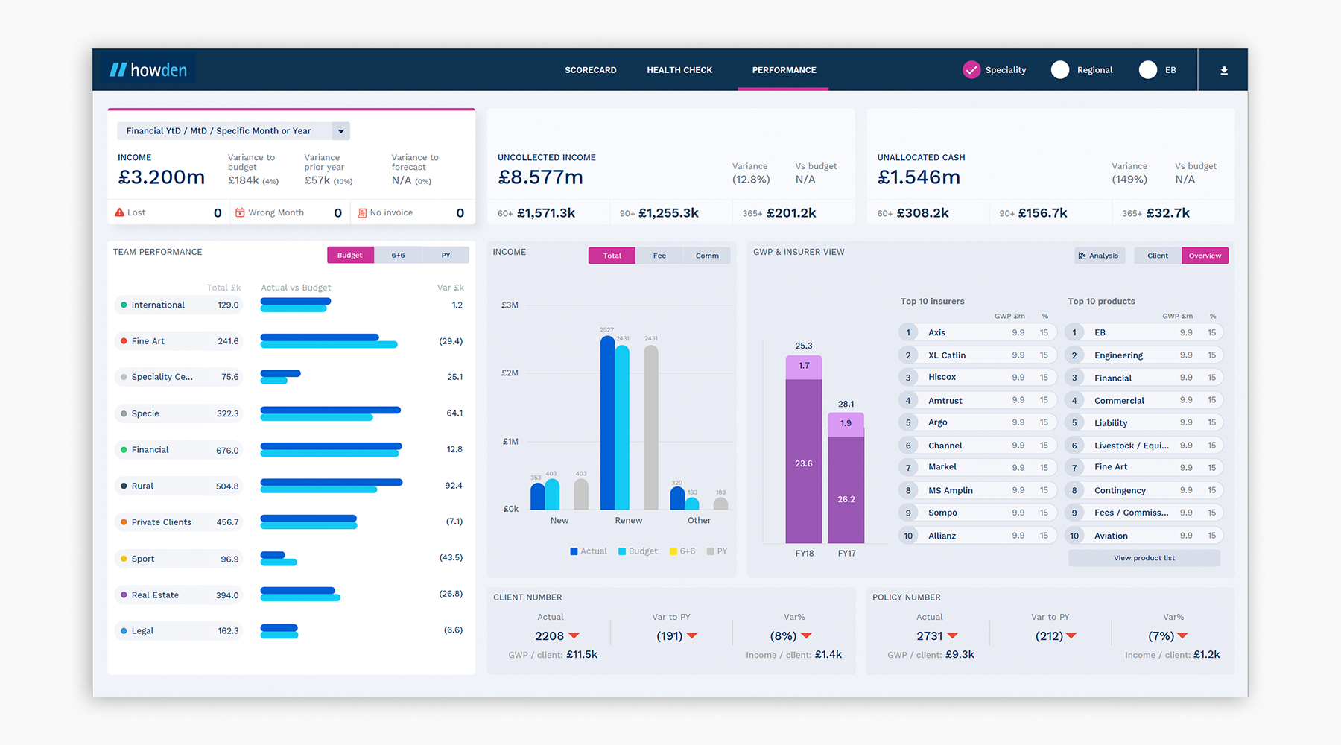Click the red arrow next to (212)
Screen dimensions: 1341x745
[x=1071, y=635]
